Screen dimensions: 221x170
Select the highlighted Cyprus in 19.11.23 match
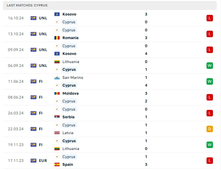[x=69, y=141]
